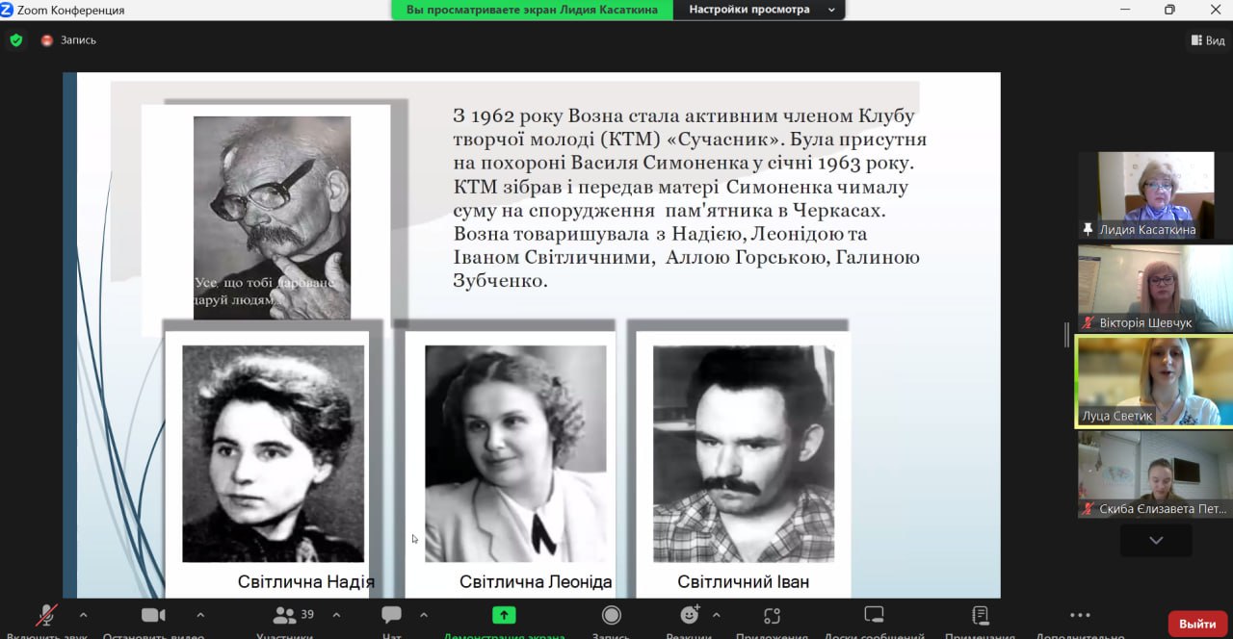Click the Zoom logo in the title bar
Viewport: 1233px width, 639px height.
click(x=7, y=10)
